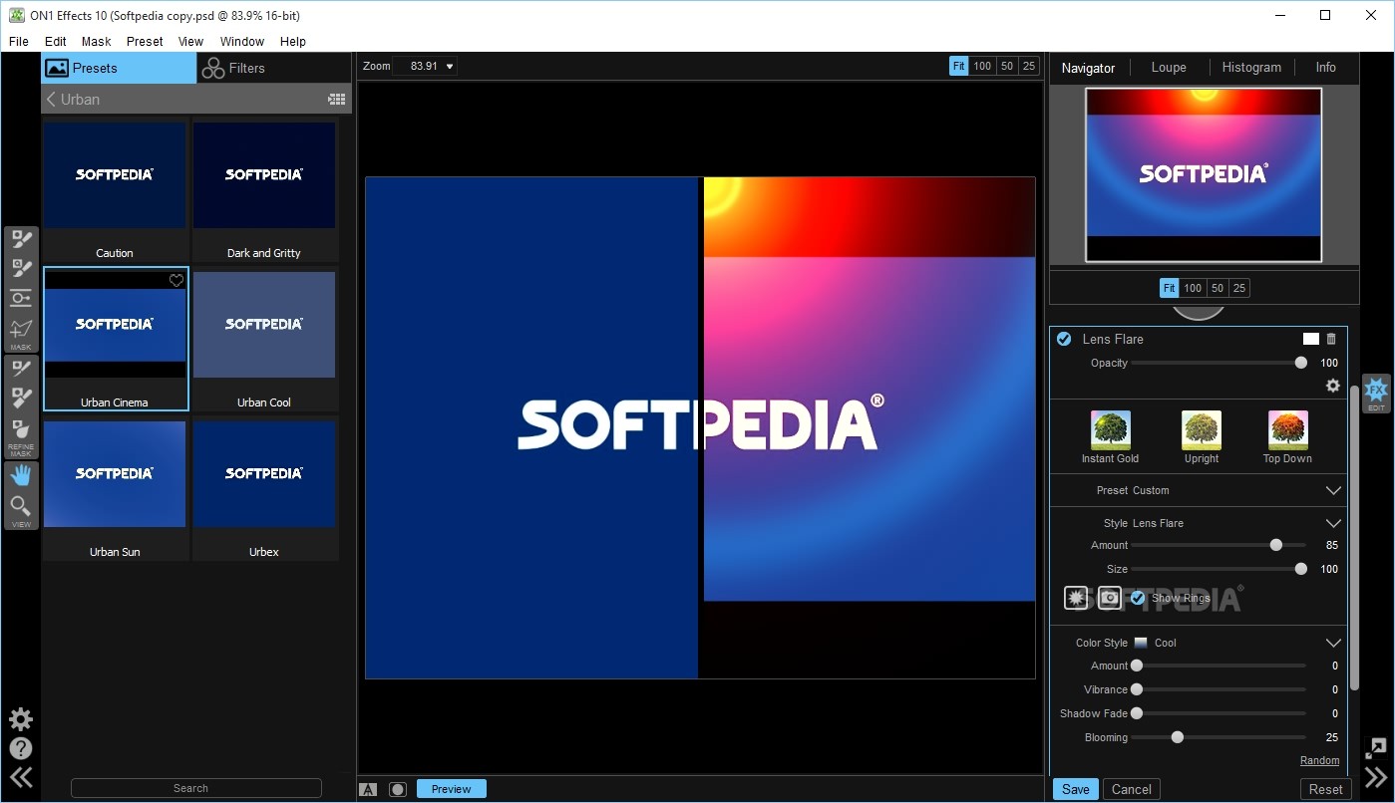Open preferences gear at bottom left

pyautogui.click(x=21, y=719)
